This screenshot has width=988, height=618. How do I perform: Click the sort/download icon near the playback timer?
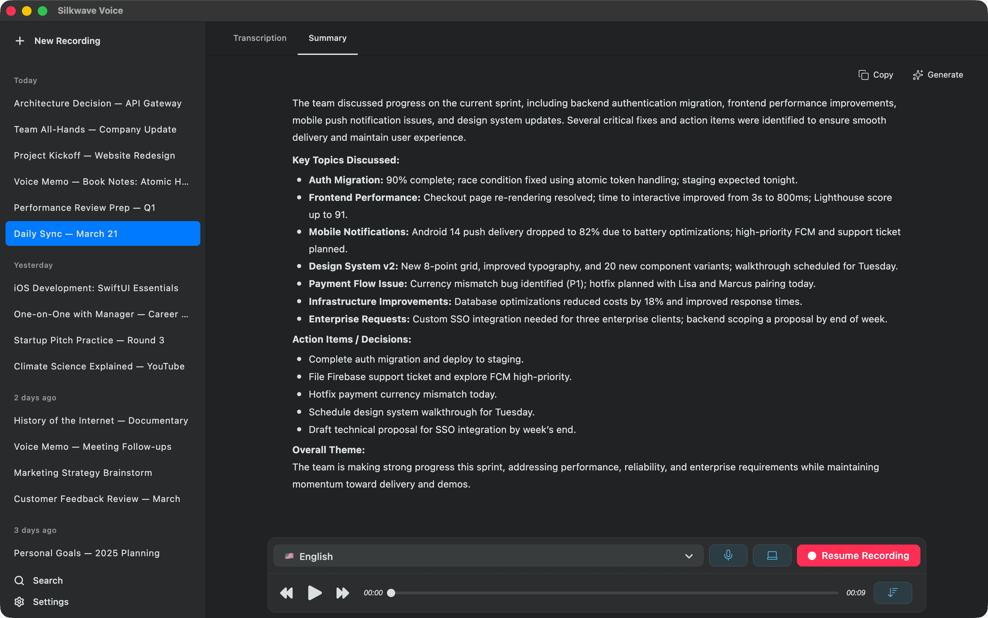tap(893, 593)
